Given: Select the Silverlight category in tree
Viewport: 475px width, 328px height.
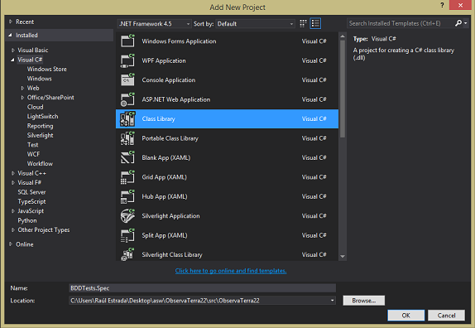Looking at the screenshot, I should [x=41, y=135].
